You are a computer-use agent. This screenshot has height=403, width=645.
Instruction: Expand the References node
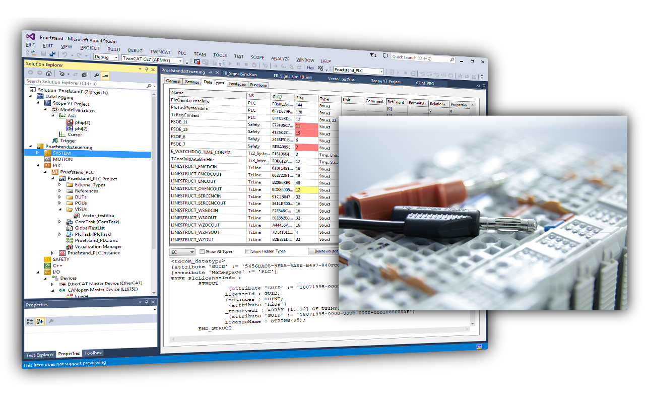59,191
